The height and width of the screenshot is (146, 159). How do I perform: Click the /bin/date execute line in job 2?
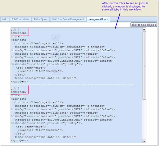(x=56, y=113)
